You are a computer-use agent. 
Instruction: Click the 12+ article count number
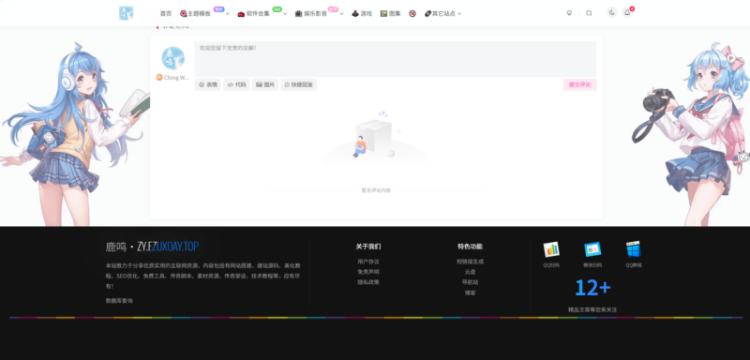click(592, 288)
